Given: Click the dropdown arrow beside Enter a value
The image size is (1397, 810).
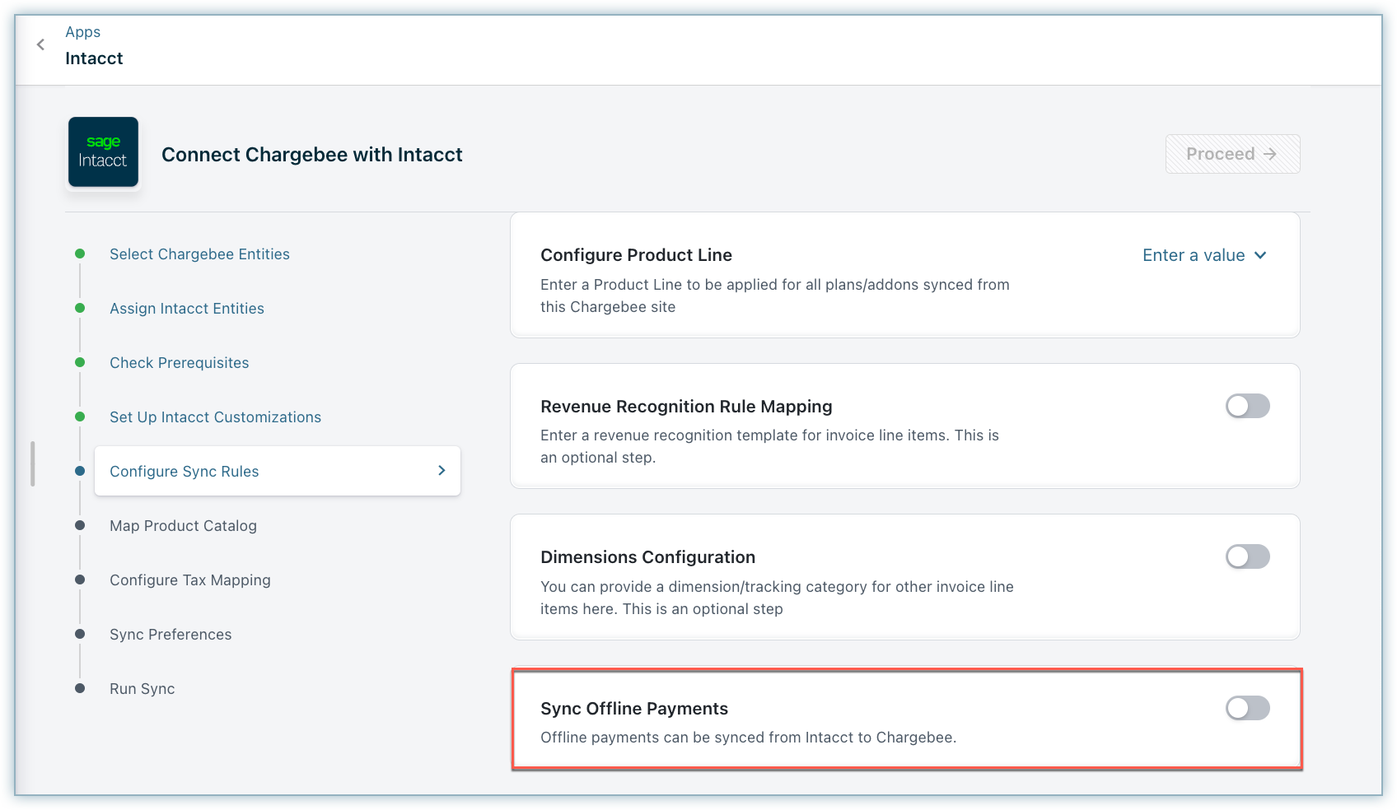Looking at the screenshot, I should pyautogui.click(x=1260, y=255).
